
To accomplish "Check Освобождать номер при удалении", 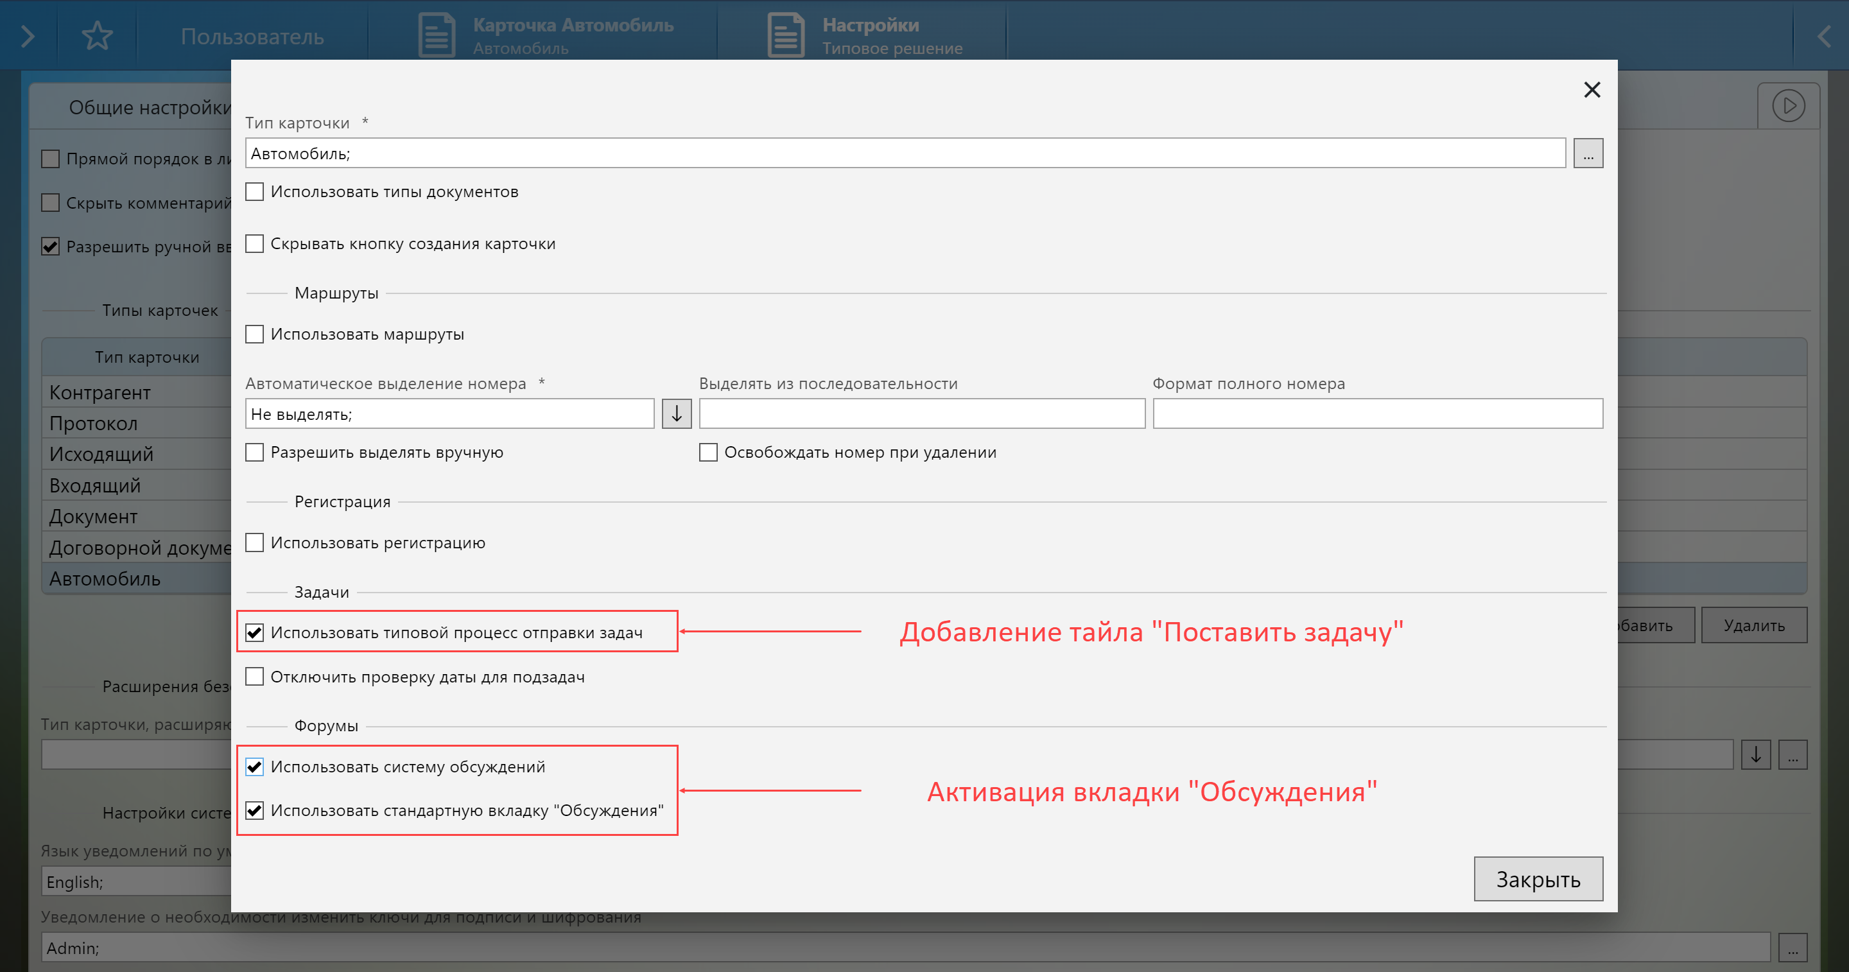I will pos(707,452).
